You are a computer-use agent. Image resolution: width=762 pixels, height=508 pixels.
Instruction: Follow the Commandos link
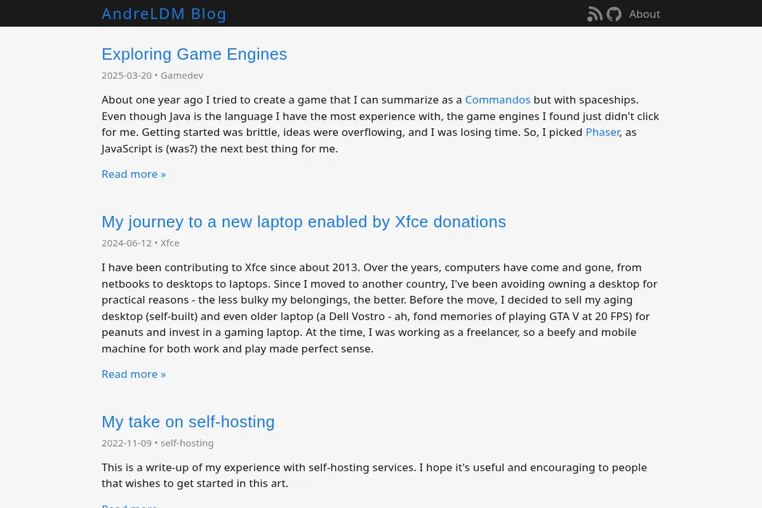(x=498, y=100)
